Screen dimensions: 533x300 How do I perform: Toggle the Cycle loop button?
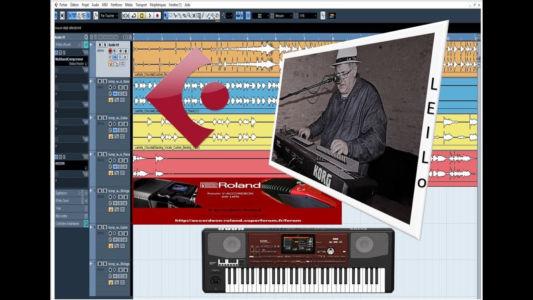tap(134, 15)
